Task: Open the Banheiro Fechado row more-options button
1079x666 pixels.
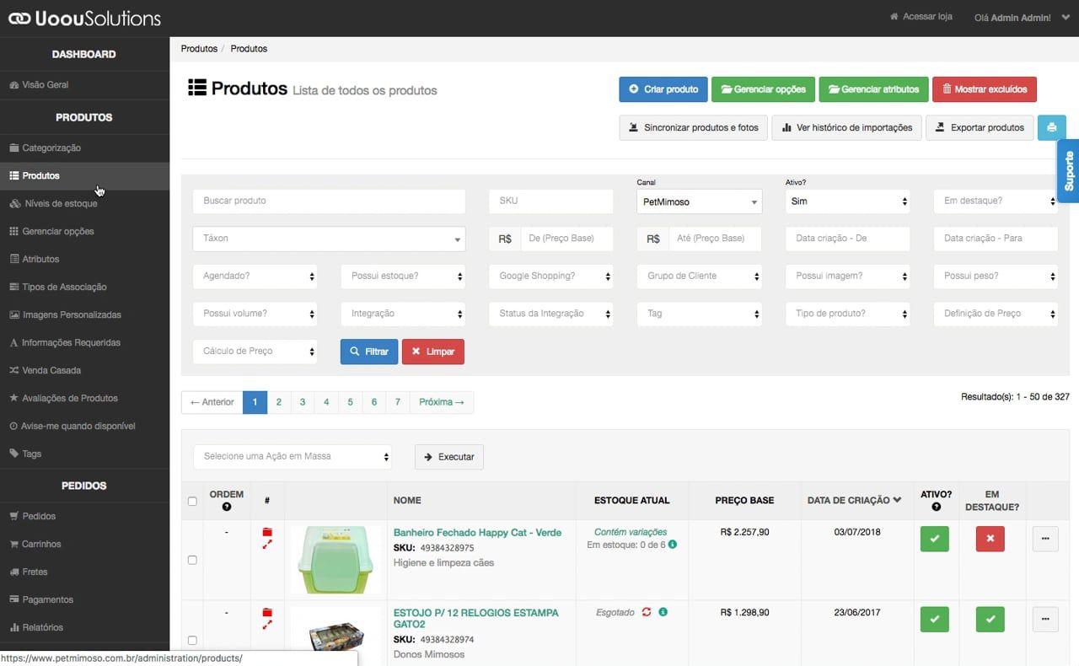Action: 1045,539
